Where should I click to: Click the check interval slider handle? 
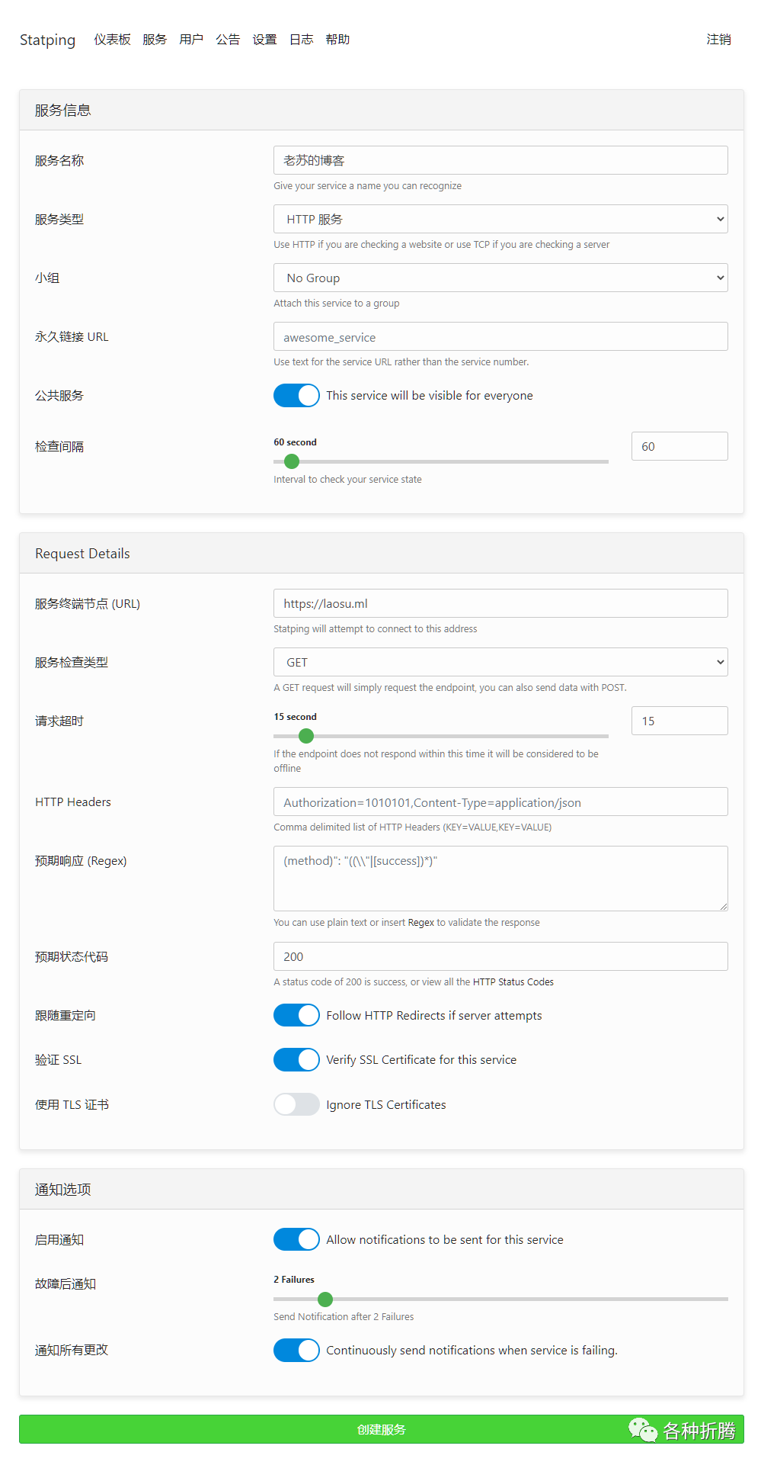click(291, 461)
